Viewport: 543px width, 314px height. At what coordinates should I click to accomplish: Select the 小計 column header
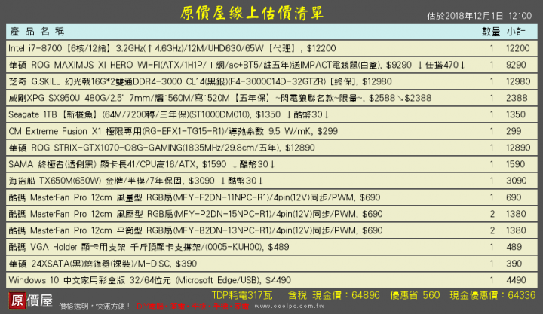[x=516, y=32]
